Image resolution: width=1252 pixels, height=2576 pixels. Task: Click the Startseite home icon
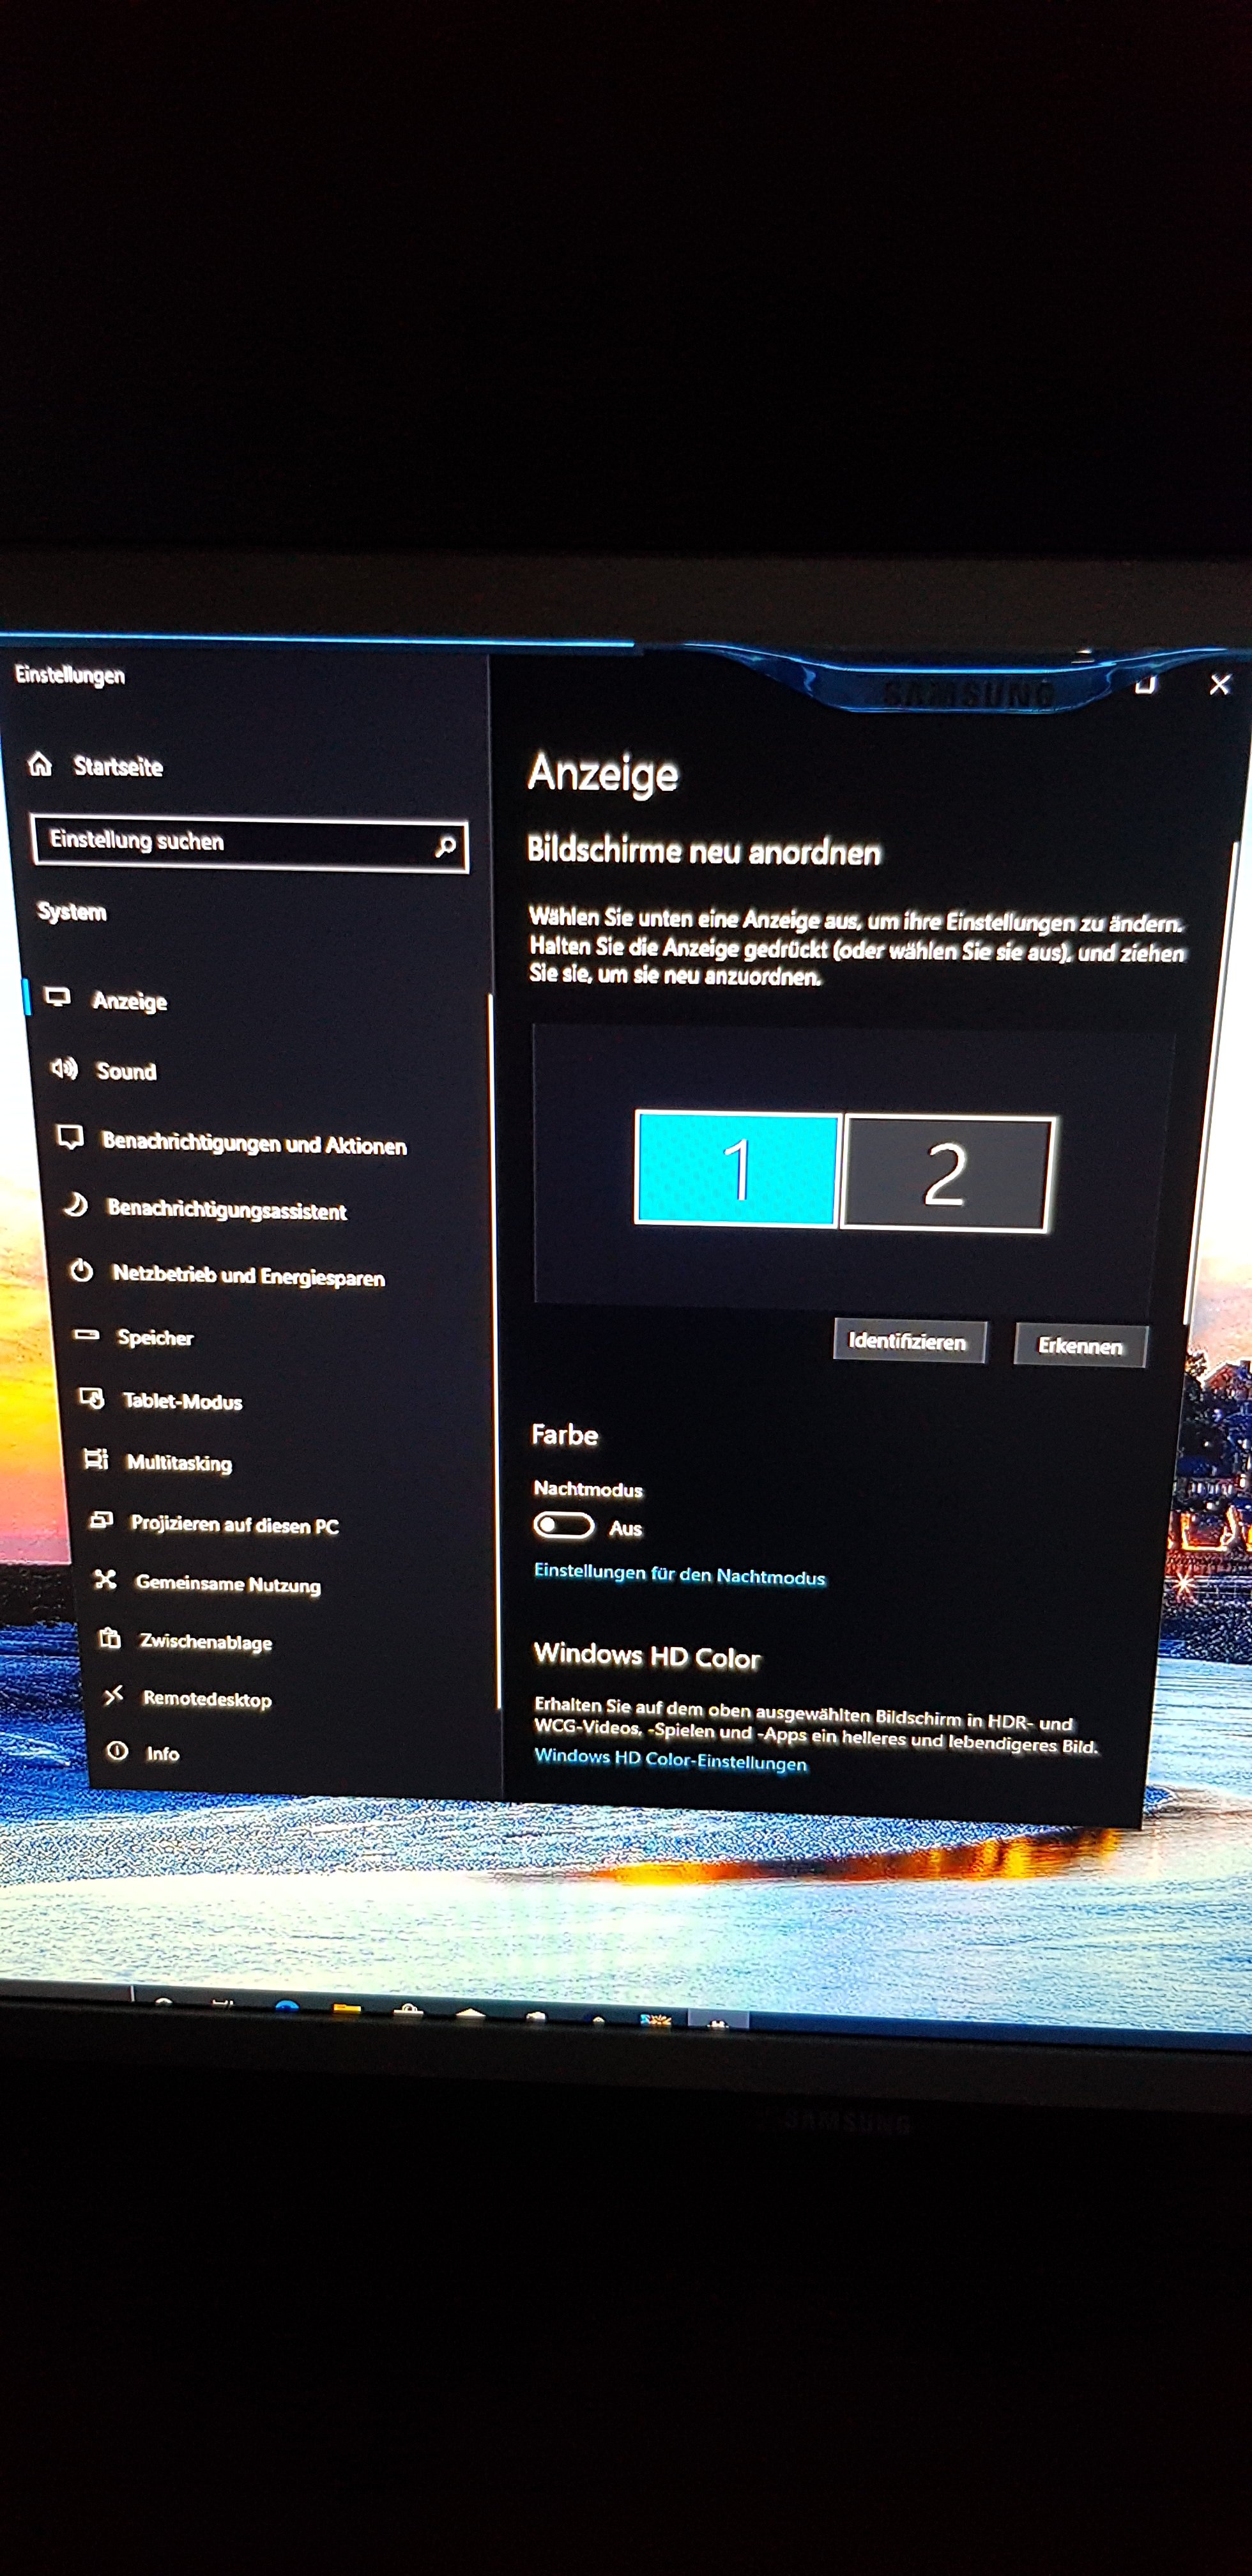tap(40, 765)
